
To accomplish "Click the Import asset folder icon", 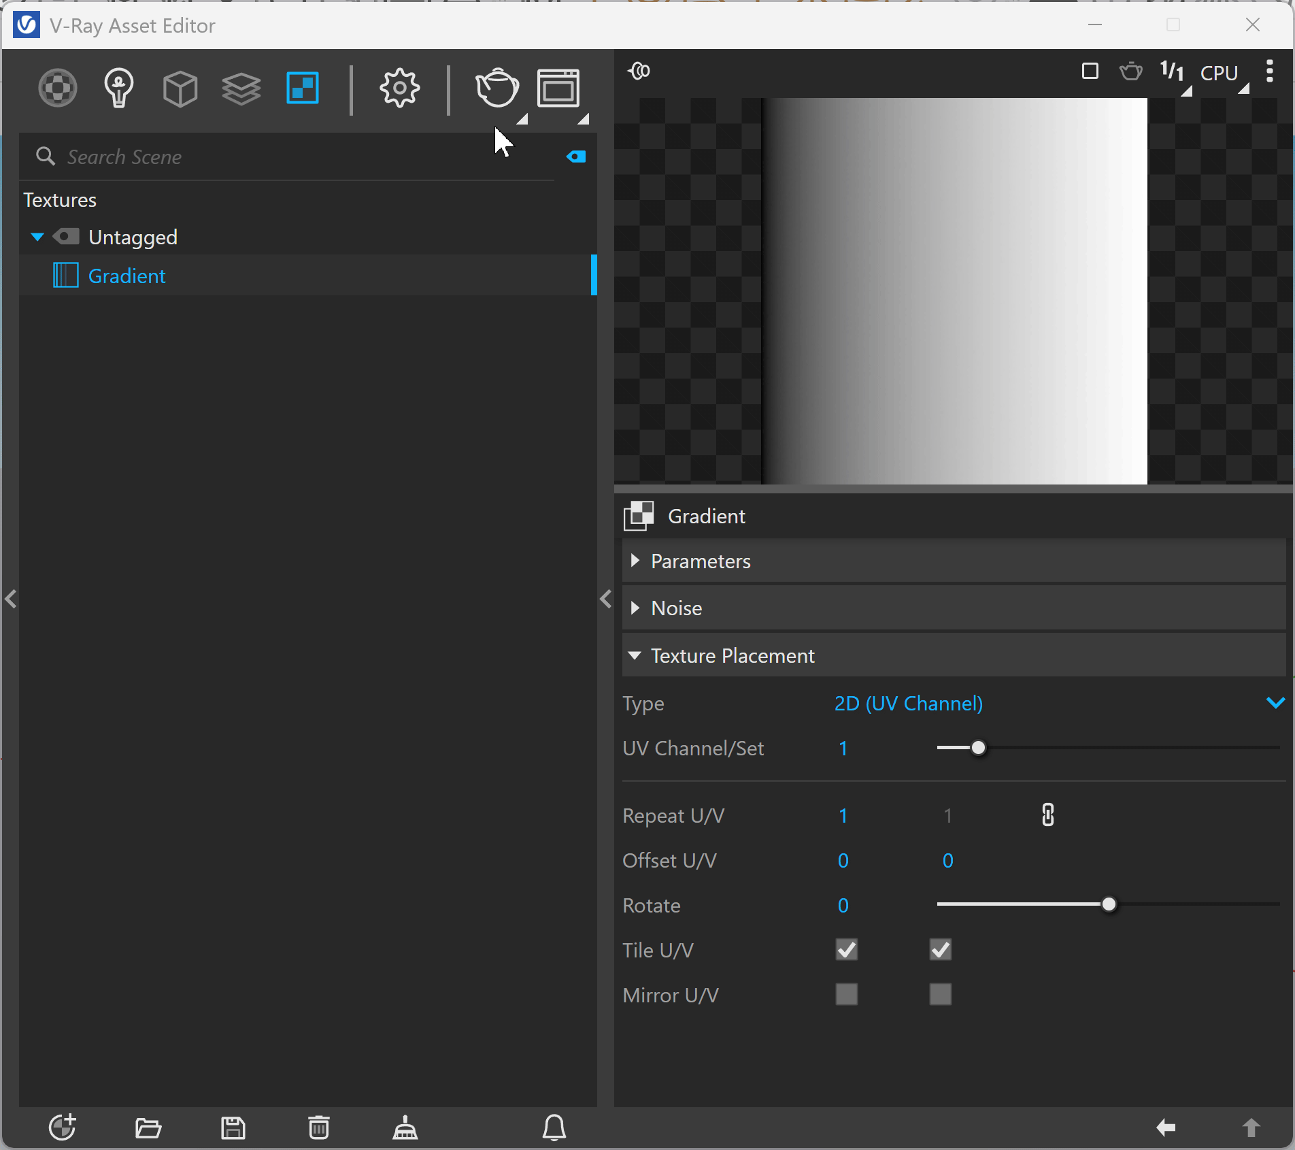I will click(x=148, y=1128).
